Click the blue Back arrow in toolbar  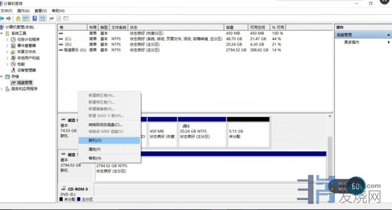pyautogui.click(x=2, y=18)
